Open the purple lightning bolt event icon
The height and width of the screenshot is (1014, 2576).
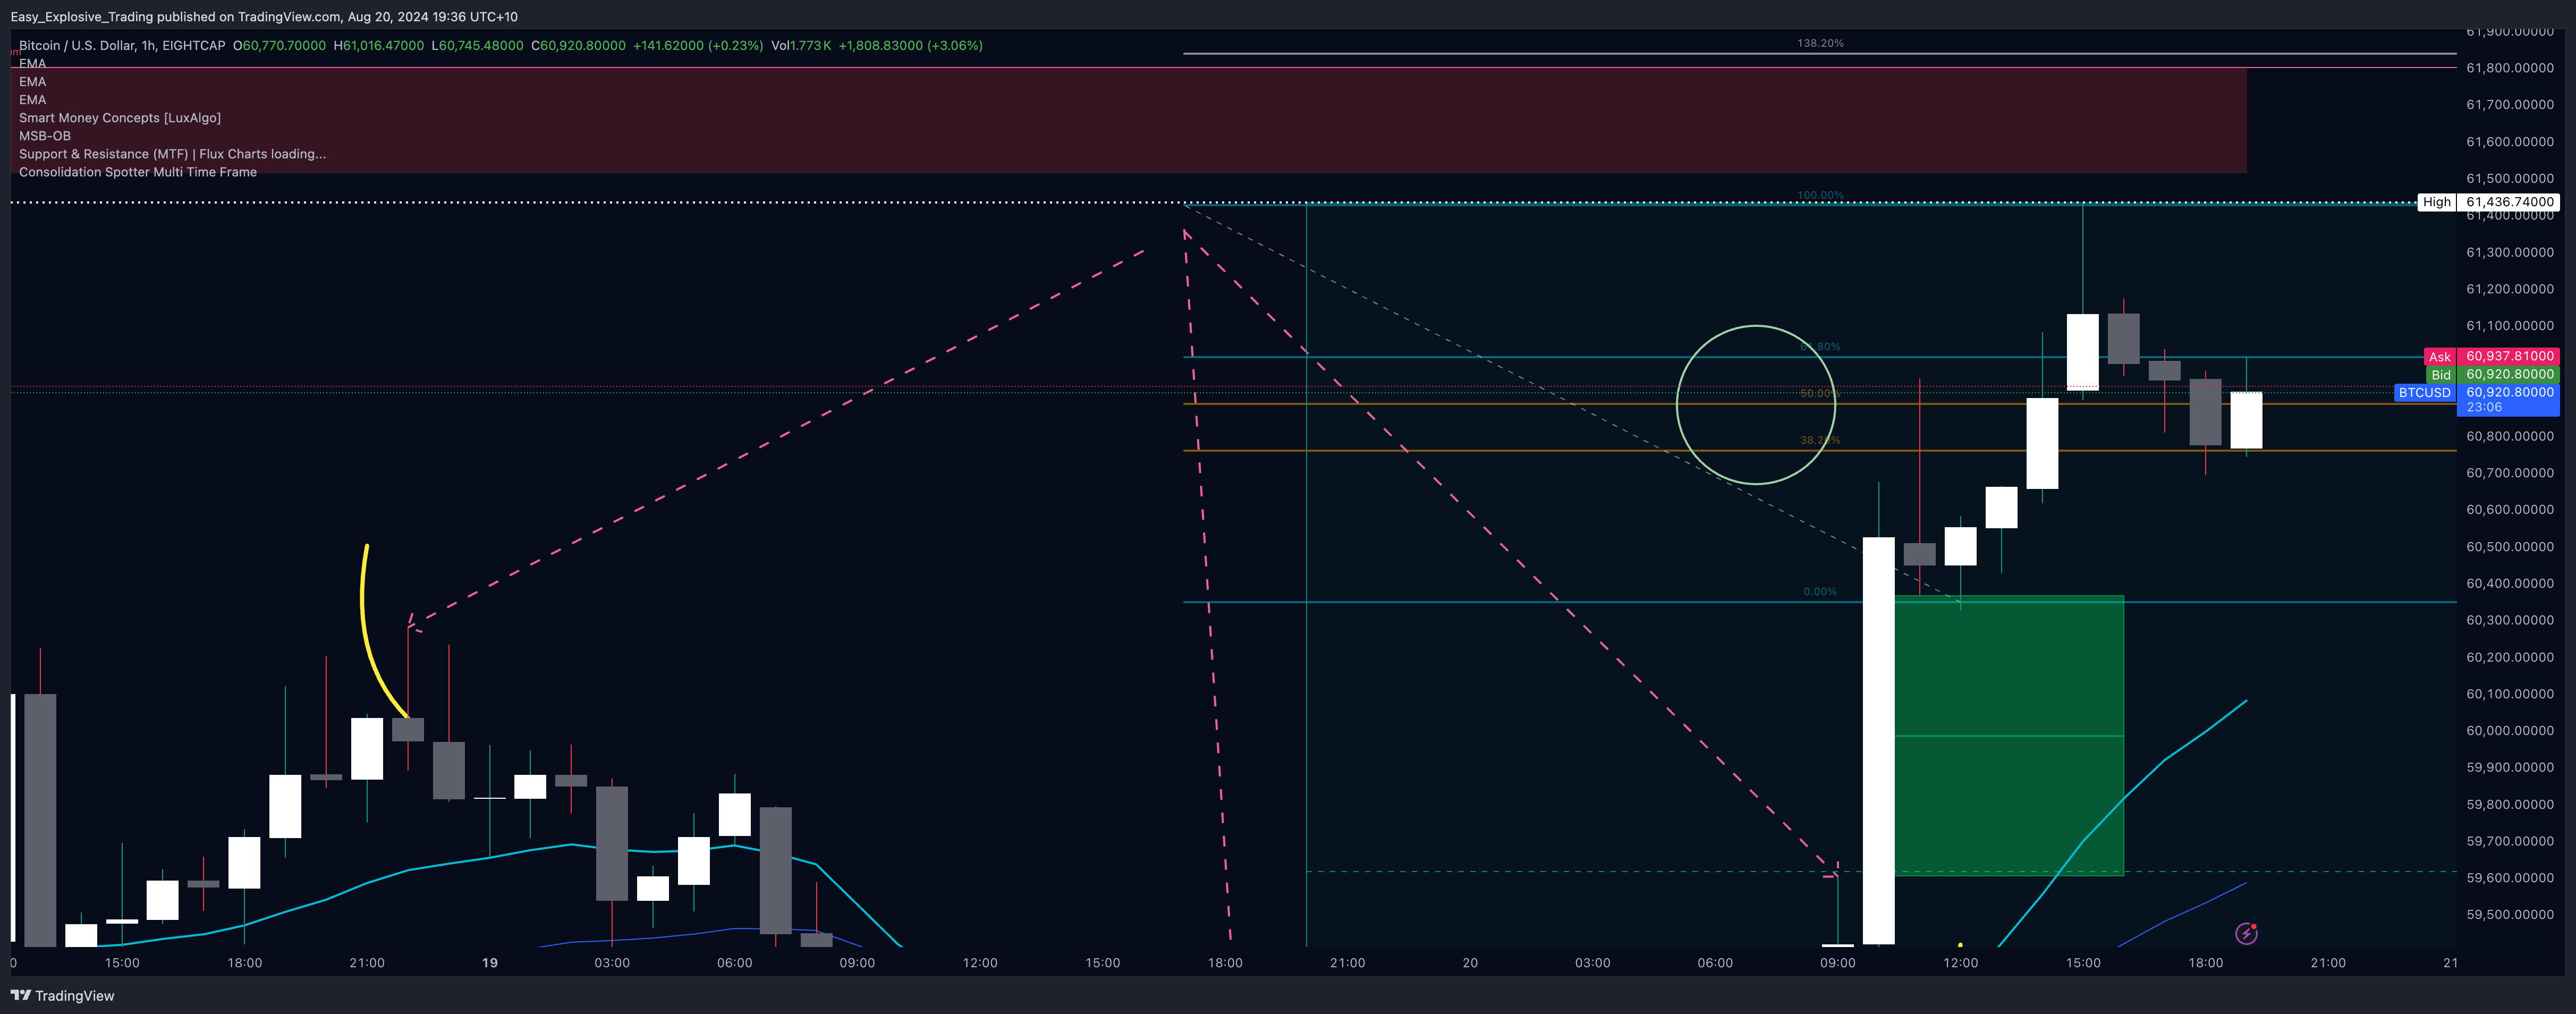coord(2246,933)
